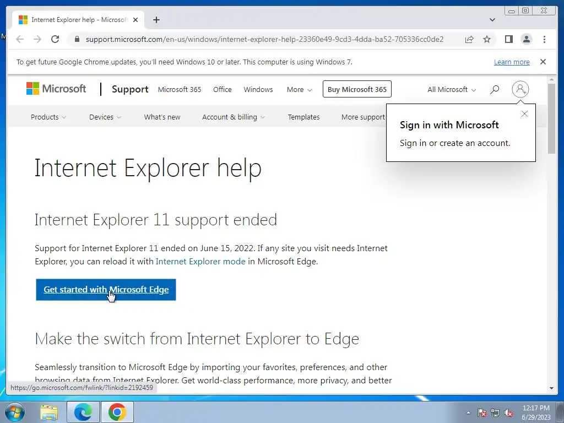Dismiss the Windows 7 update infobar
The width and height of the screenshot is (564, 423).
(543, 62)
